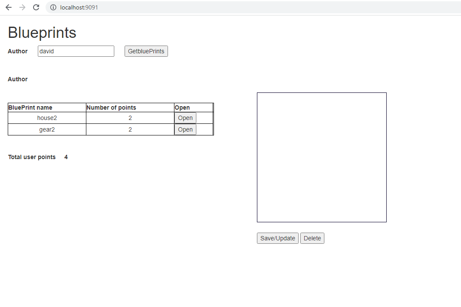Click the BluePrint name column header

[47, 107]
